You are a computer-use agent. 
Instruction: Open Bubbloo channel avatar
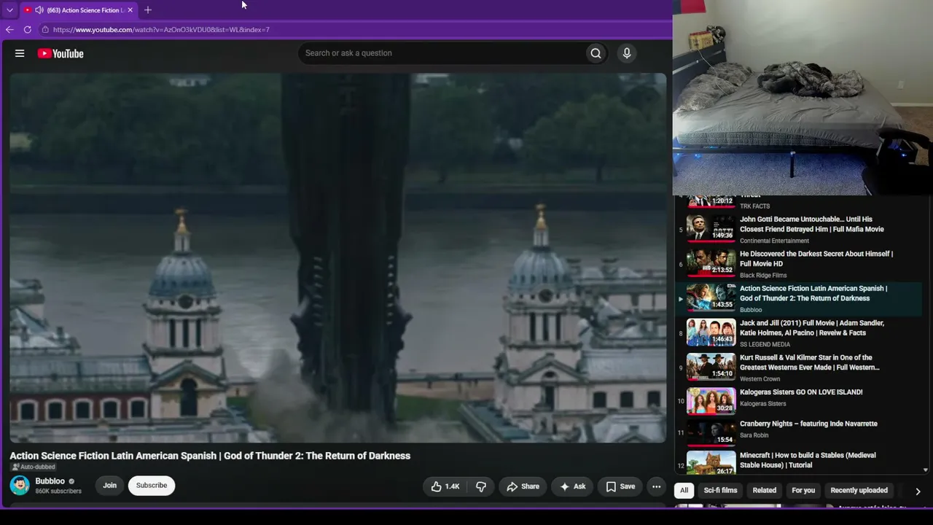pyautogui.click(x=20, y=485)
